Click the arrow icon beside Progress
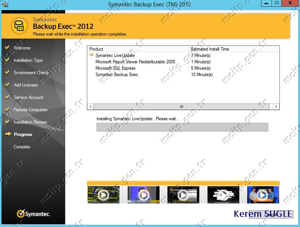 pos(8,134)
